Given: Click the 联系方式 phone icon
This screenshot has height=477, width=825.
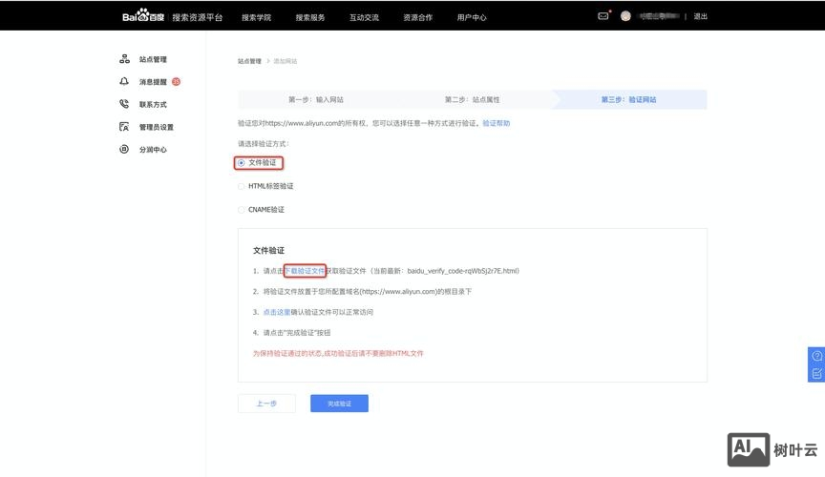Looking at the screenshot, I should (124, 104).
